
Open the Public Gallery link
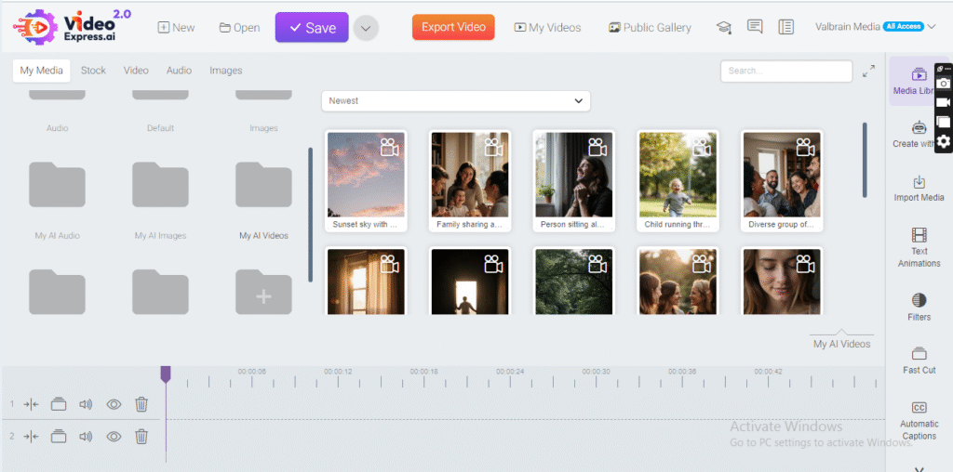(x=650, y=28)
